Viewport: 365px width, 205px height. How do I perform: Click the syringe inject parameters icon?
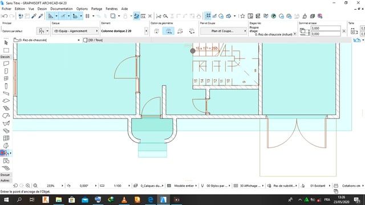(x=40, y=16)
